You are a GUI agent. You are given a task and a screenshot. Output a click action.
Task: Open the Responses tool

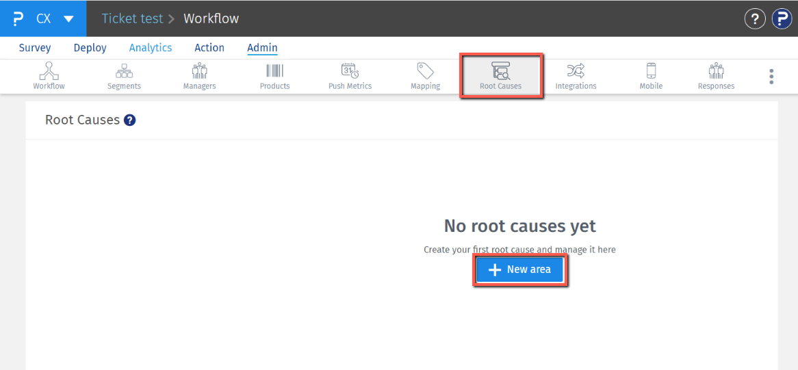click(x=716, y=76)
